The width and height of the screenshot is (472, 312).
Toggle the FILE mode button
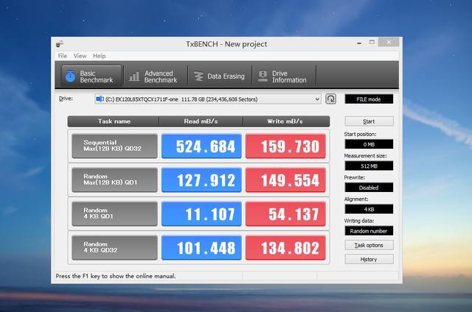coord(369,99)
